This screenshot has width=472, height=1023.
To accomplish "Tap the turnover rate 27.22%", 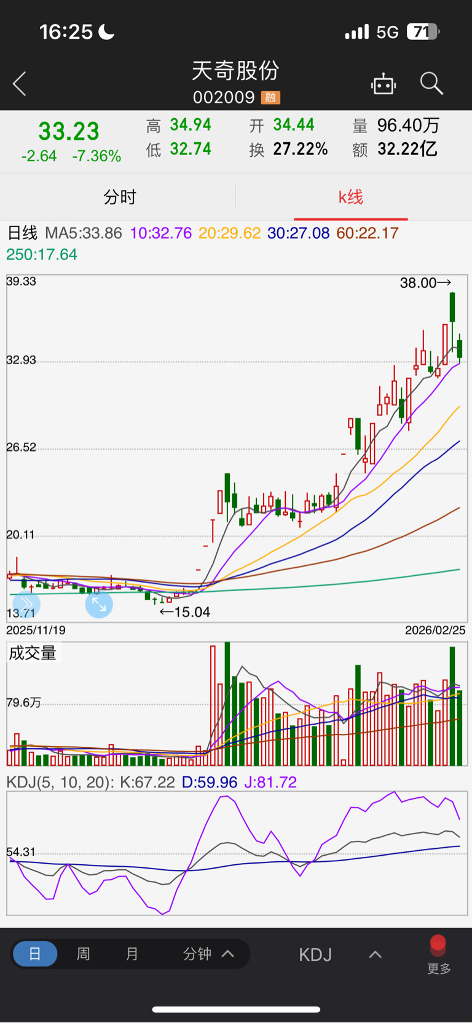I will coord(301,149).
